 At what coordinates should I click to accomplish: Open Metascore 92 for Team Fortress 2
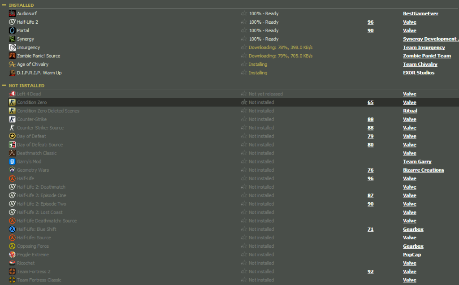click(371, 272)
